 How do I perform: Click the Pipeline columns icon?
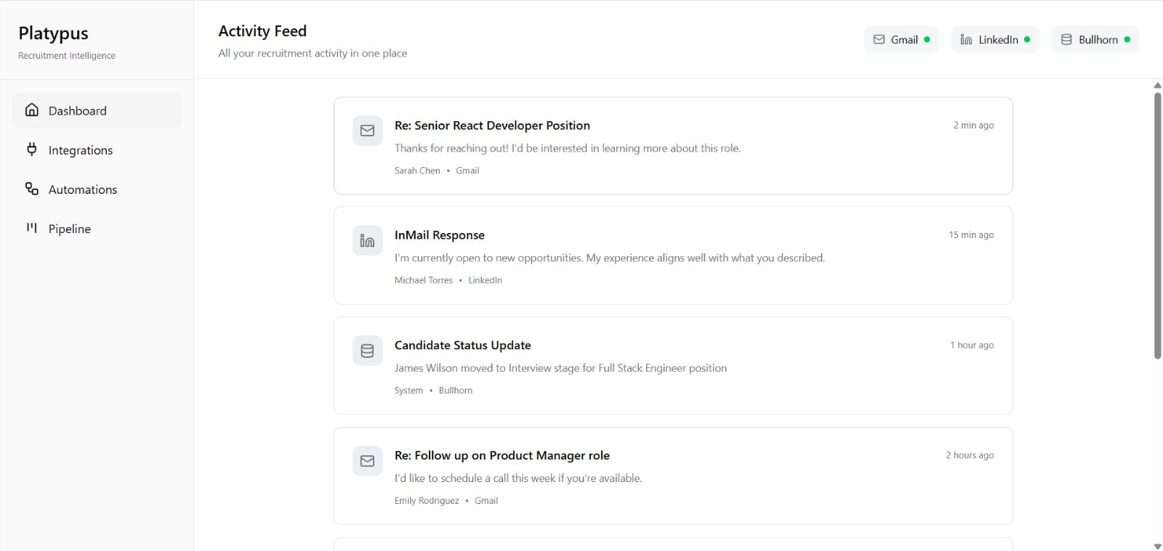[32, 228]
